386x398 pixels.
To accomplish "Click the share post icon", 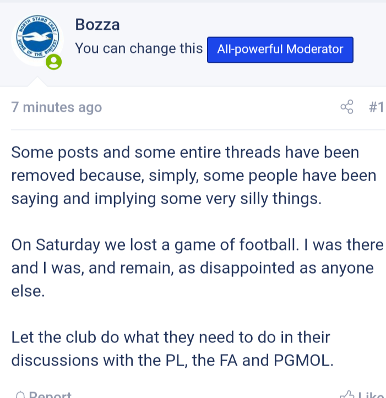I will coord(347,107).
